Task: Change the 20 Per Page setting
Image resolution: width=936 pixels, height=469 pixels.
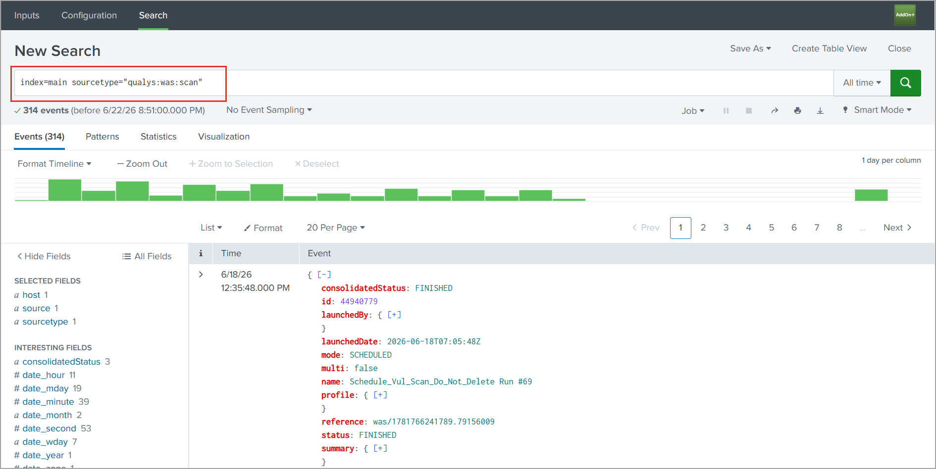Action: pyautogui.click(x=335, y=228)
